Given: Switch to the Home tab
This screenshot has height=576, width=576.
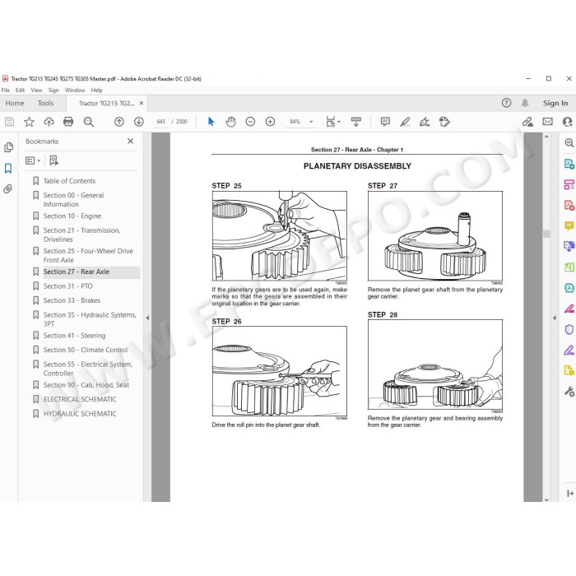Looking at the screenshot, I should (x=15, y=103).
